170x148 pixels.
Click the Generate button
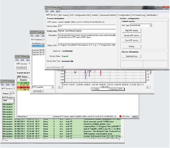pos(37,91)
